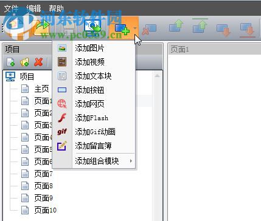
Task: Open the 编辑 menu
Action: 33,9
